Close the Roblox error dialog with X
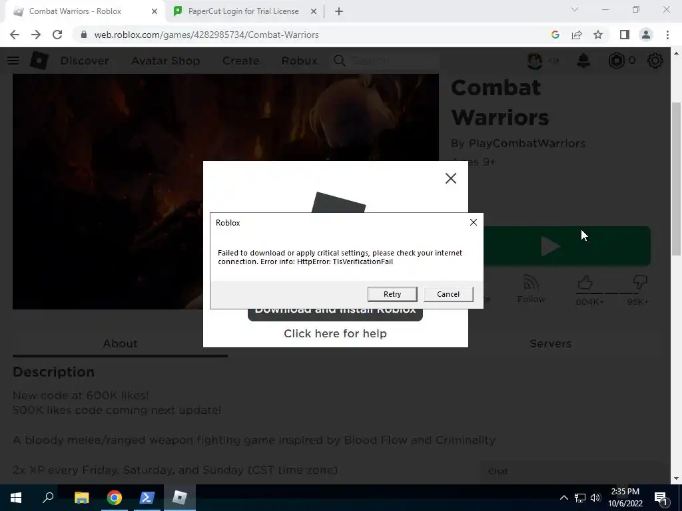 click(x=474, y=222)
